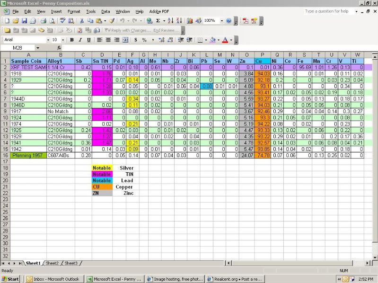Toggle Merge and Center
The width and height of the screenshot is (378, 283).
(125, 40)
